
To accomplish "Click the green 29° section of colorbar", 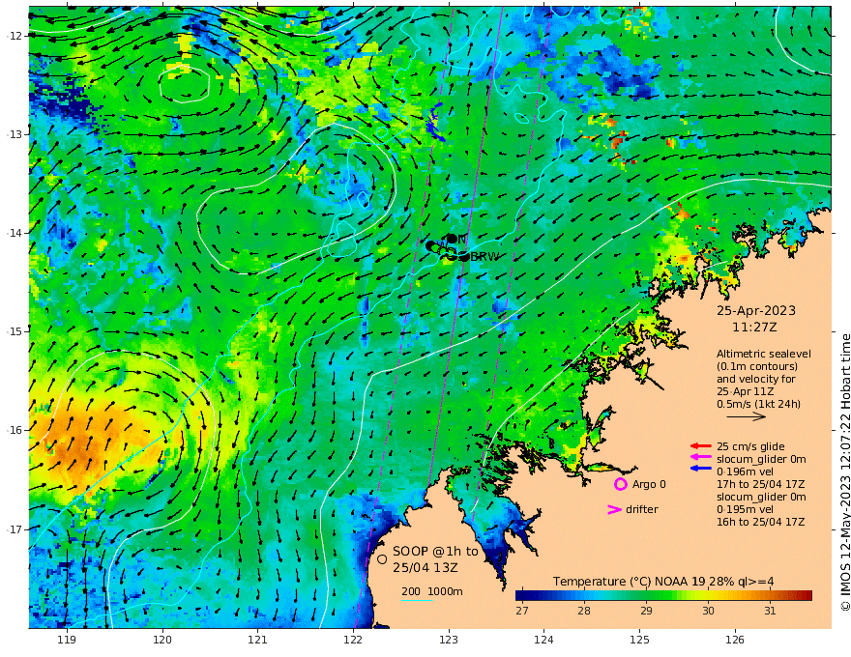I will (646, 596).
